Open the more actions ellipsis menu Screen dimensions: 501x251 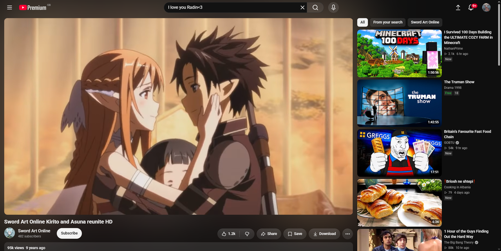[x=347, y=234]
